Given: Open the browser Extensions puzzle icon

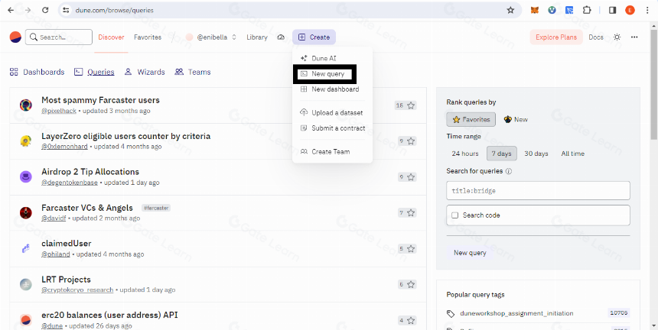Looking at the screenshot, I should [x=587, y=10].
